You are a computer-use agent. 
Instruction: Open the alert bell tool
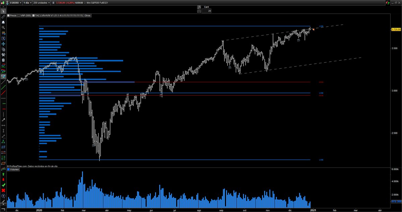point(3,22)
